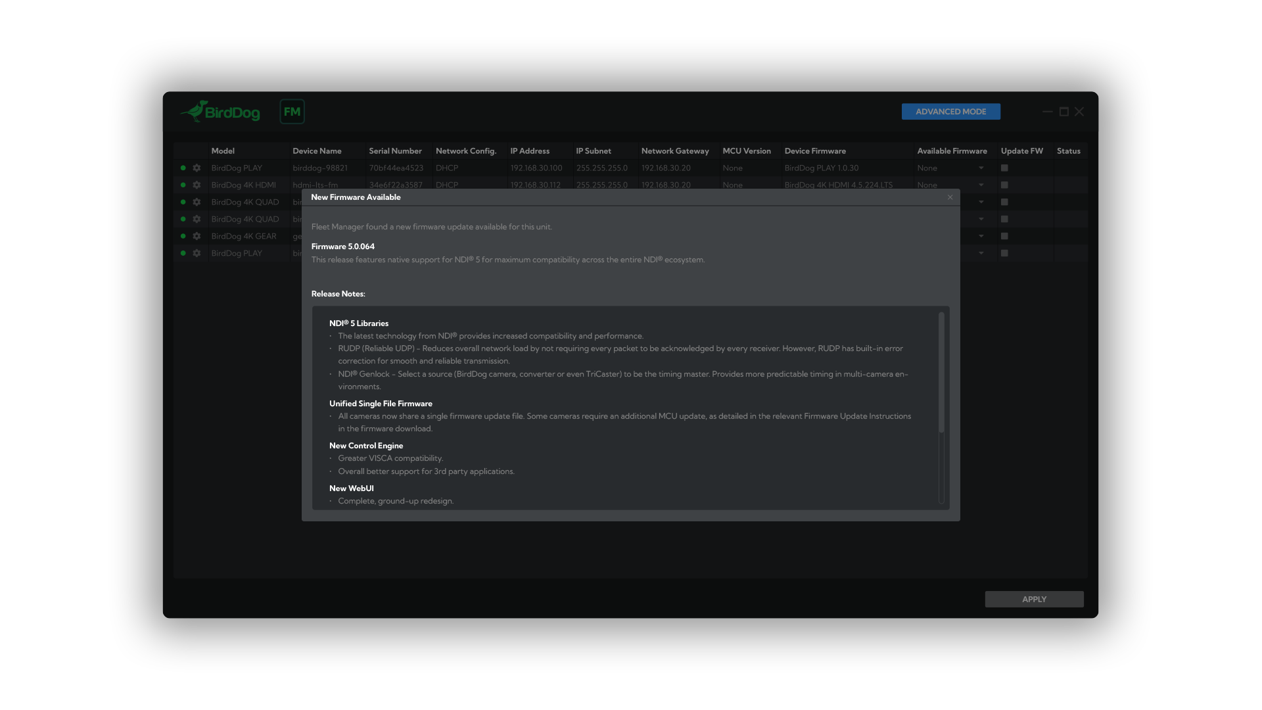
Task: Click gear icon on first BirdDog PLAY row
Action: [197, 168]
